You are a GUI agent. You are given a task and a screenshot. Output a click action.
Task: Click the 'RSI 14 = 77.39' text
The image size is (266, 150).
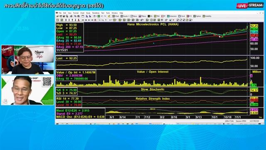click(67, 98)
